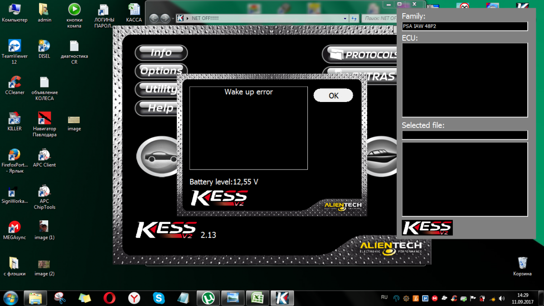
Task: Open the NET OFF address bar dropdown
Action: click(345, 19)
